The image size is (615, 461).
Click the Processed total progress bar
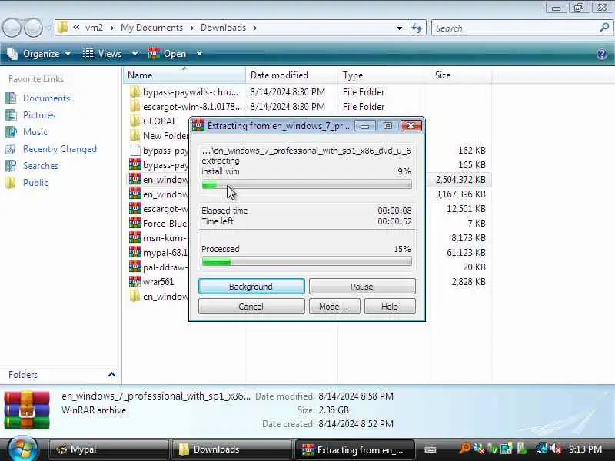pos(307,262)
